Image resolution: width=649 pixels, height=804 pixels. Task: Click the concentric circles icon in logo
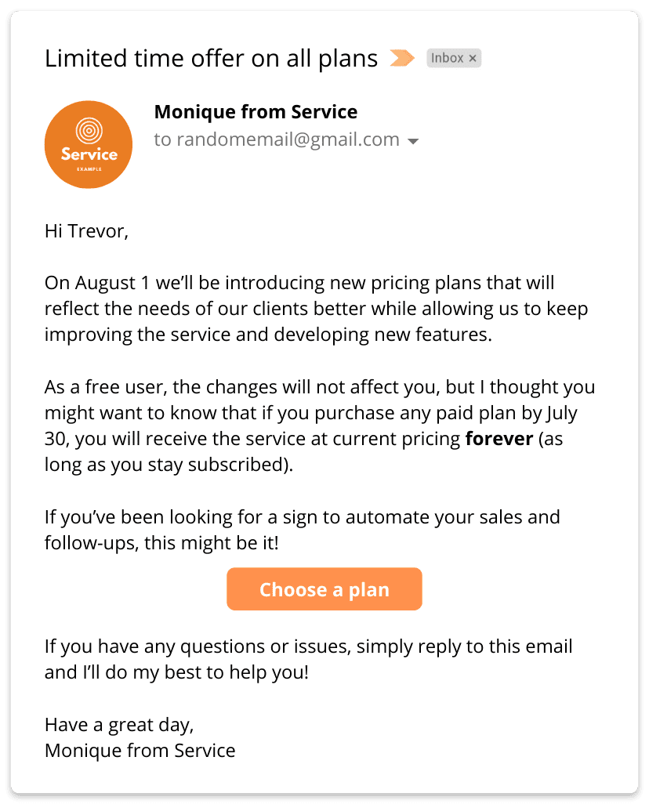click(88, 129)
